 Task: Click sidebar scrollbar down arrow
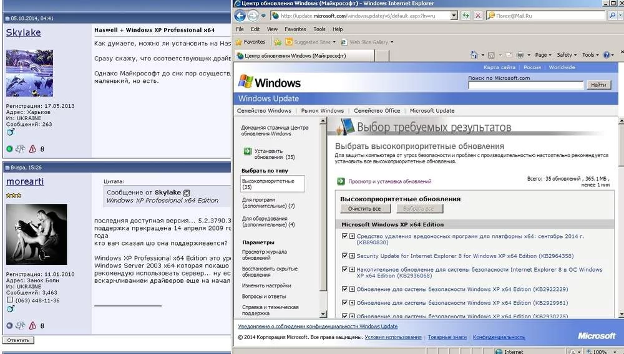tap(323, 314)
